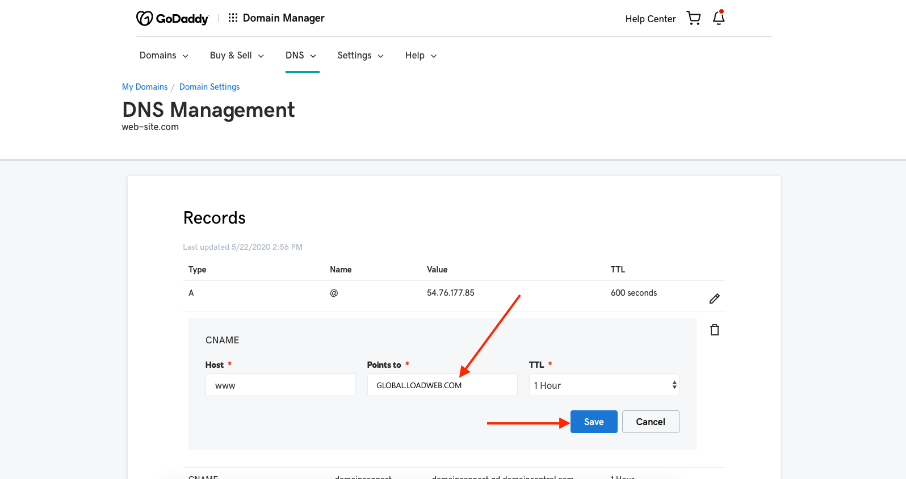Open the TTL dropdown showing 1 Hour
This screenshot has height=479, width=906.
(x=604, y=385)
